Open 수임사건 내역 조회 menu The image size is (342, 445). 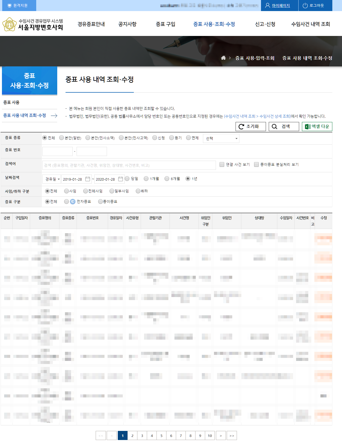pos(310,24)
